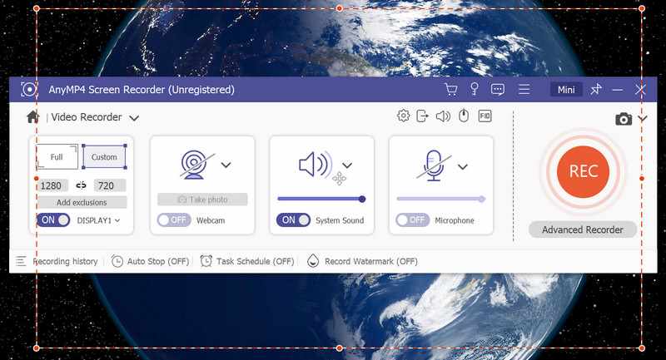Expand the system sound device dropdown arrow
Screen dimensions: 666x360
tap(347, 165)
